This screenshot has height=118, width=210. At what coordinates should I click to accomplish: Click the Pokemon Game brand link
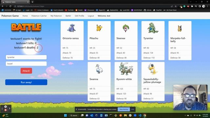(x=10, y=16)
